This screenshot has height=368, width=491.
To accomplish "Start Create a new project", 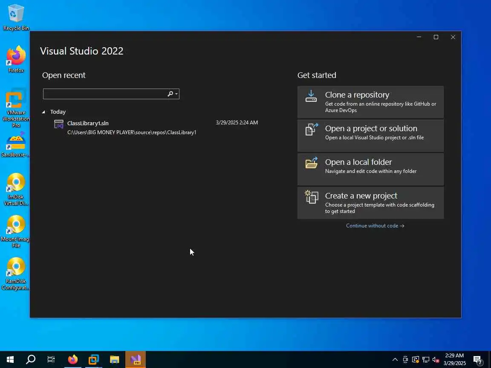I will click(x=370, y=203).
